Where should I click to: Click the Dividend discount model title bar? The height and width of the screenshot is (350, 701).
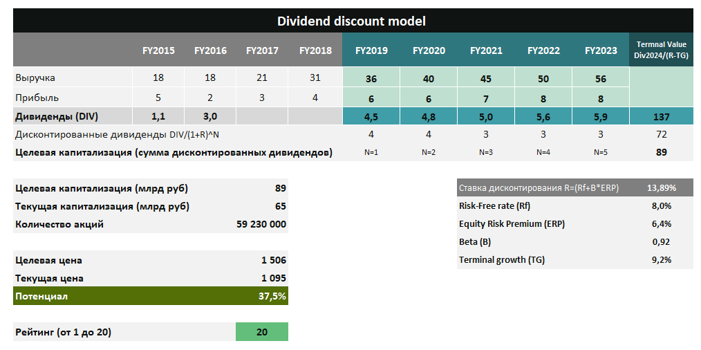351,21
